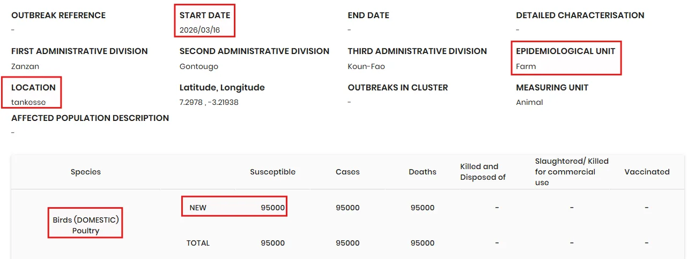
Task: Select the Birds (DOMESTIC) Poultry species cell
Action: (86, 225)
